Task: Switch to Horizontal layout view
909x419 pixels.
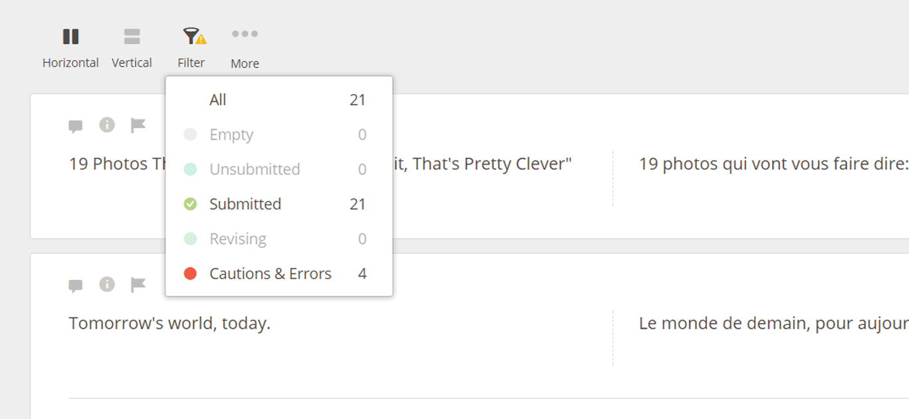Action: click(70, 46)
